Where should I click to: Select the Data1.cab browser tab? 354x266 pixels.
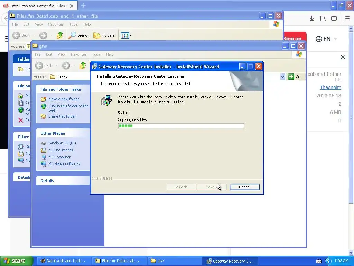click(38, 6)
